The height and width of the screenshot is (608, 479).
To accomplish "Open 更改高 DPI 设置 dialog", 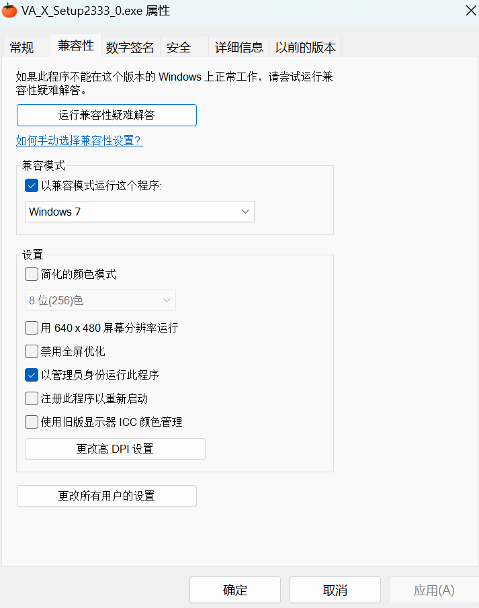I will tap(115, 449).
